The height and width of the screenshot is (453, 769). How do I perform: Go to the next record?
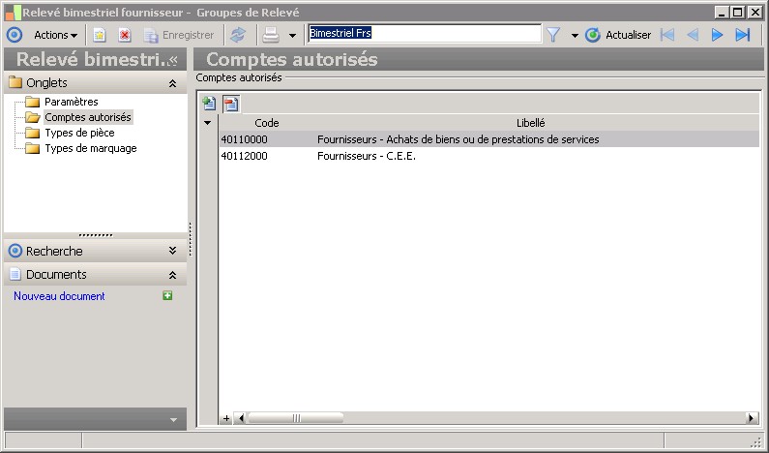pos(717,35)
